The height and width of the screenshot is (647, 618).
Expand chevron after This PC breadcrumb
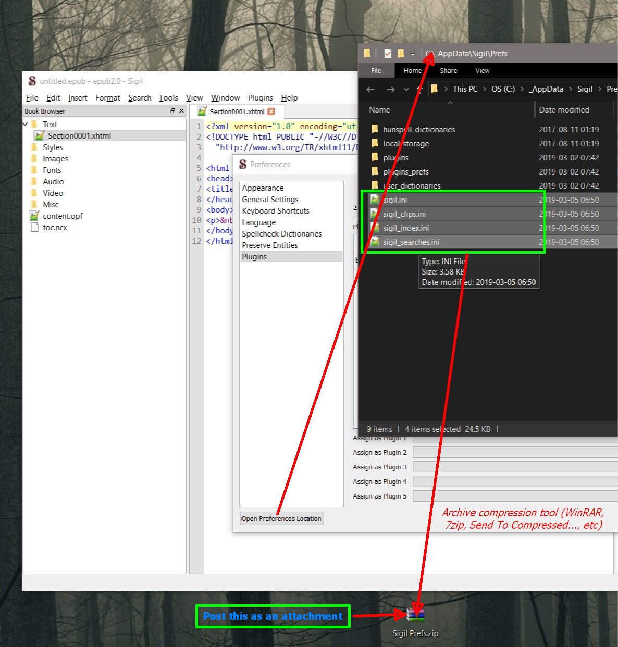tap(485, 89)
